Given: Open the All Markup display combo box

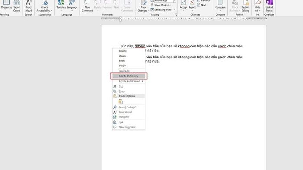Looking at the screenshot, I should (165, 1).
